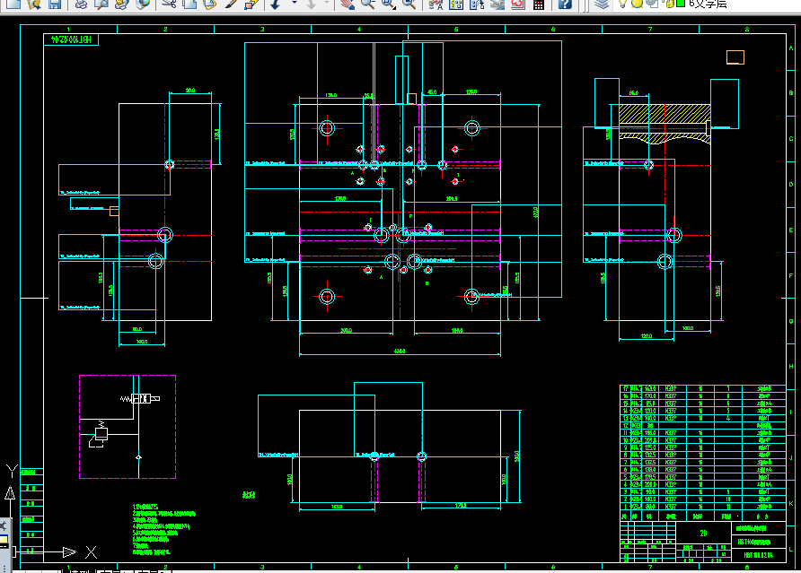801x573 pixels.
Task: Click the Print Preview icon
Action: (x=101, y=4)
